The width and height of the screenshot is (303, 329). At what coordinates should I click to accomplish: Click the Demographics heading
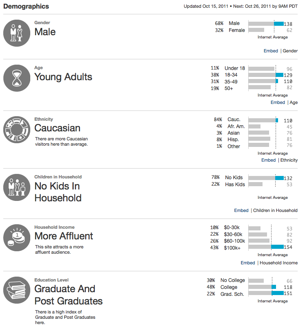pos(26,7)
